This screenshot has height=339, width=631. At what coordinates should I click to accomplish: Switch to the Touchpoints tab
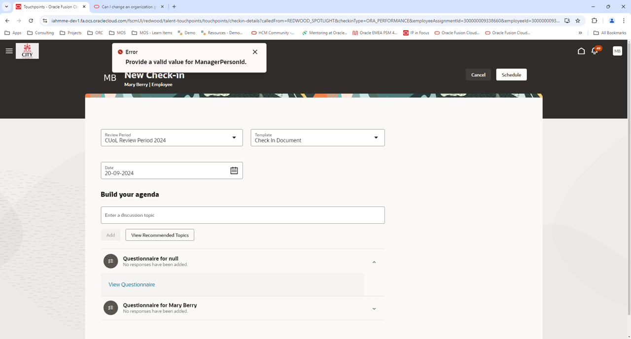click(51, 7)
